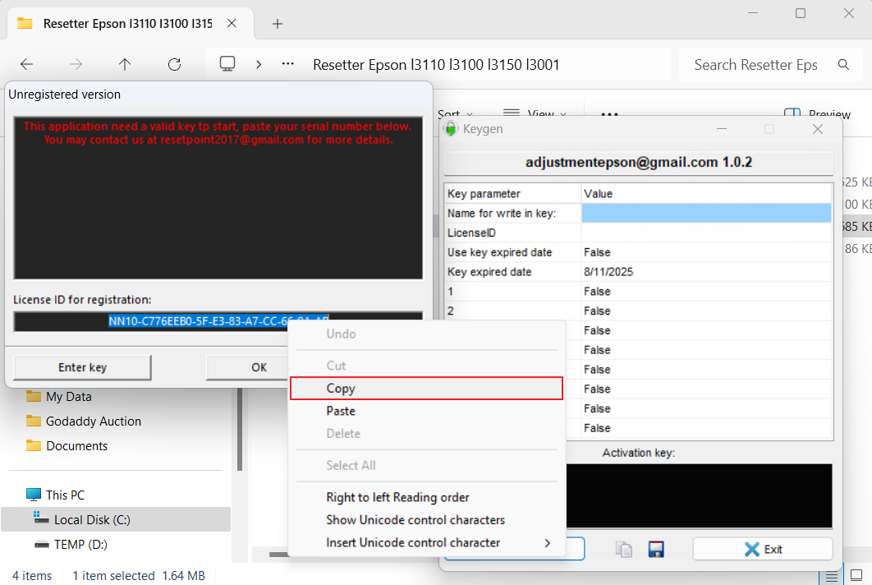Open the Godaddy Auction folder
This screenshot has height=585, width=872.
[x=93, y=421]
